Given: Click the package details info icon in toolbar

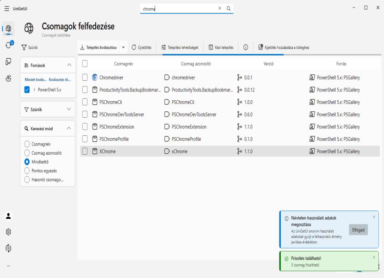Looking at the screenshot, I should (246, 47).
